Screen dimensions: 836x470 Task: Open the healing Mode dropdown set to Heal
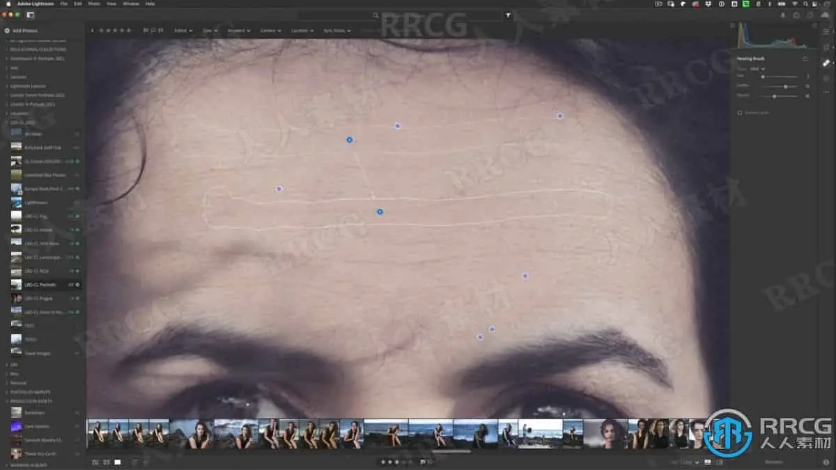(x=758, y=69)
